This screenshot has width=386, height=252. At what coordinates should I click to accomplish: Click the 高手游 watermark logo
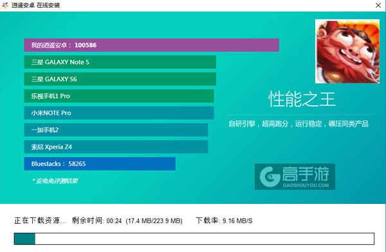coord(295,177)
